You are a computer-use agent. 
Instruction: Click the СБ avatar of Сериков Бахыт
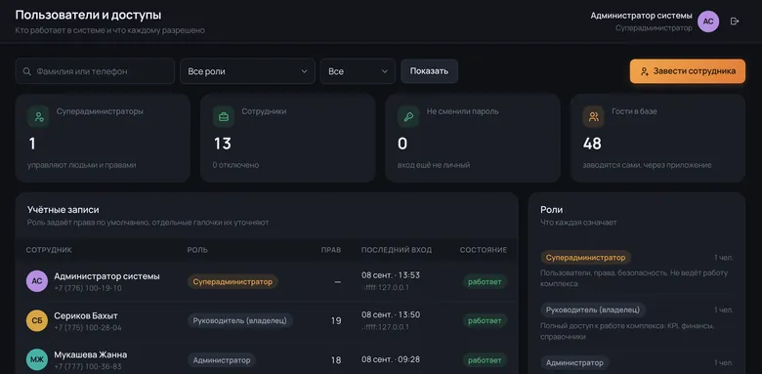[x=37, y=320]
